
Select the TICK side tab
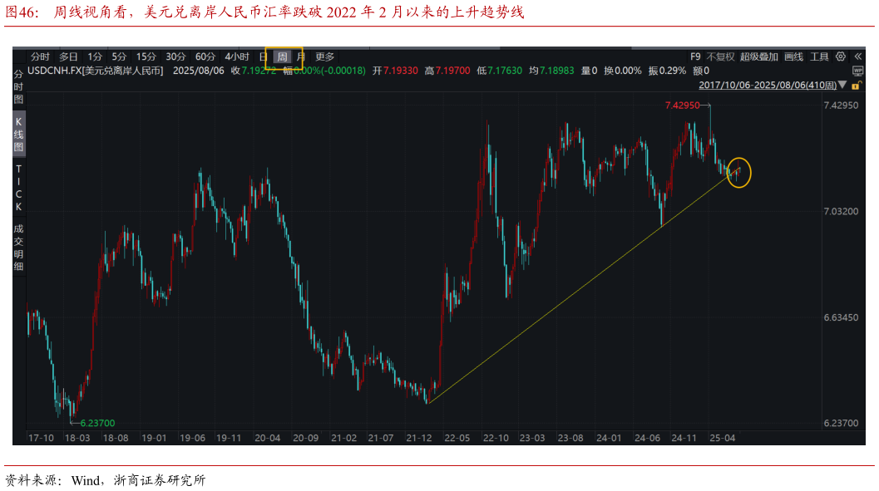click(x=18, y=187)
